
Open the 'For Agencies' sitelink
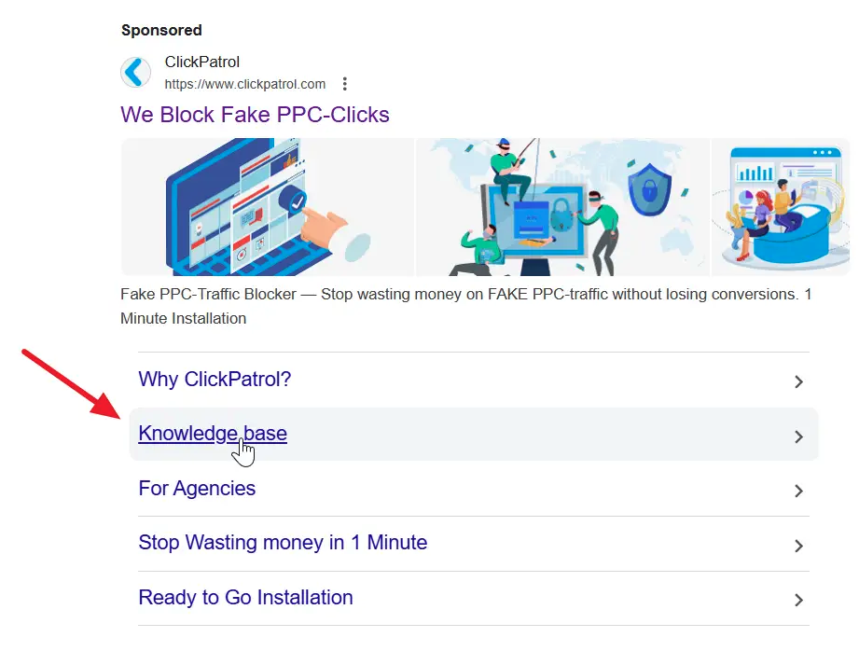(197, 489)
